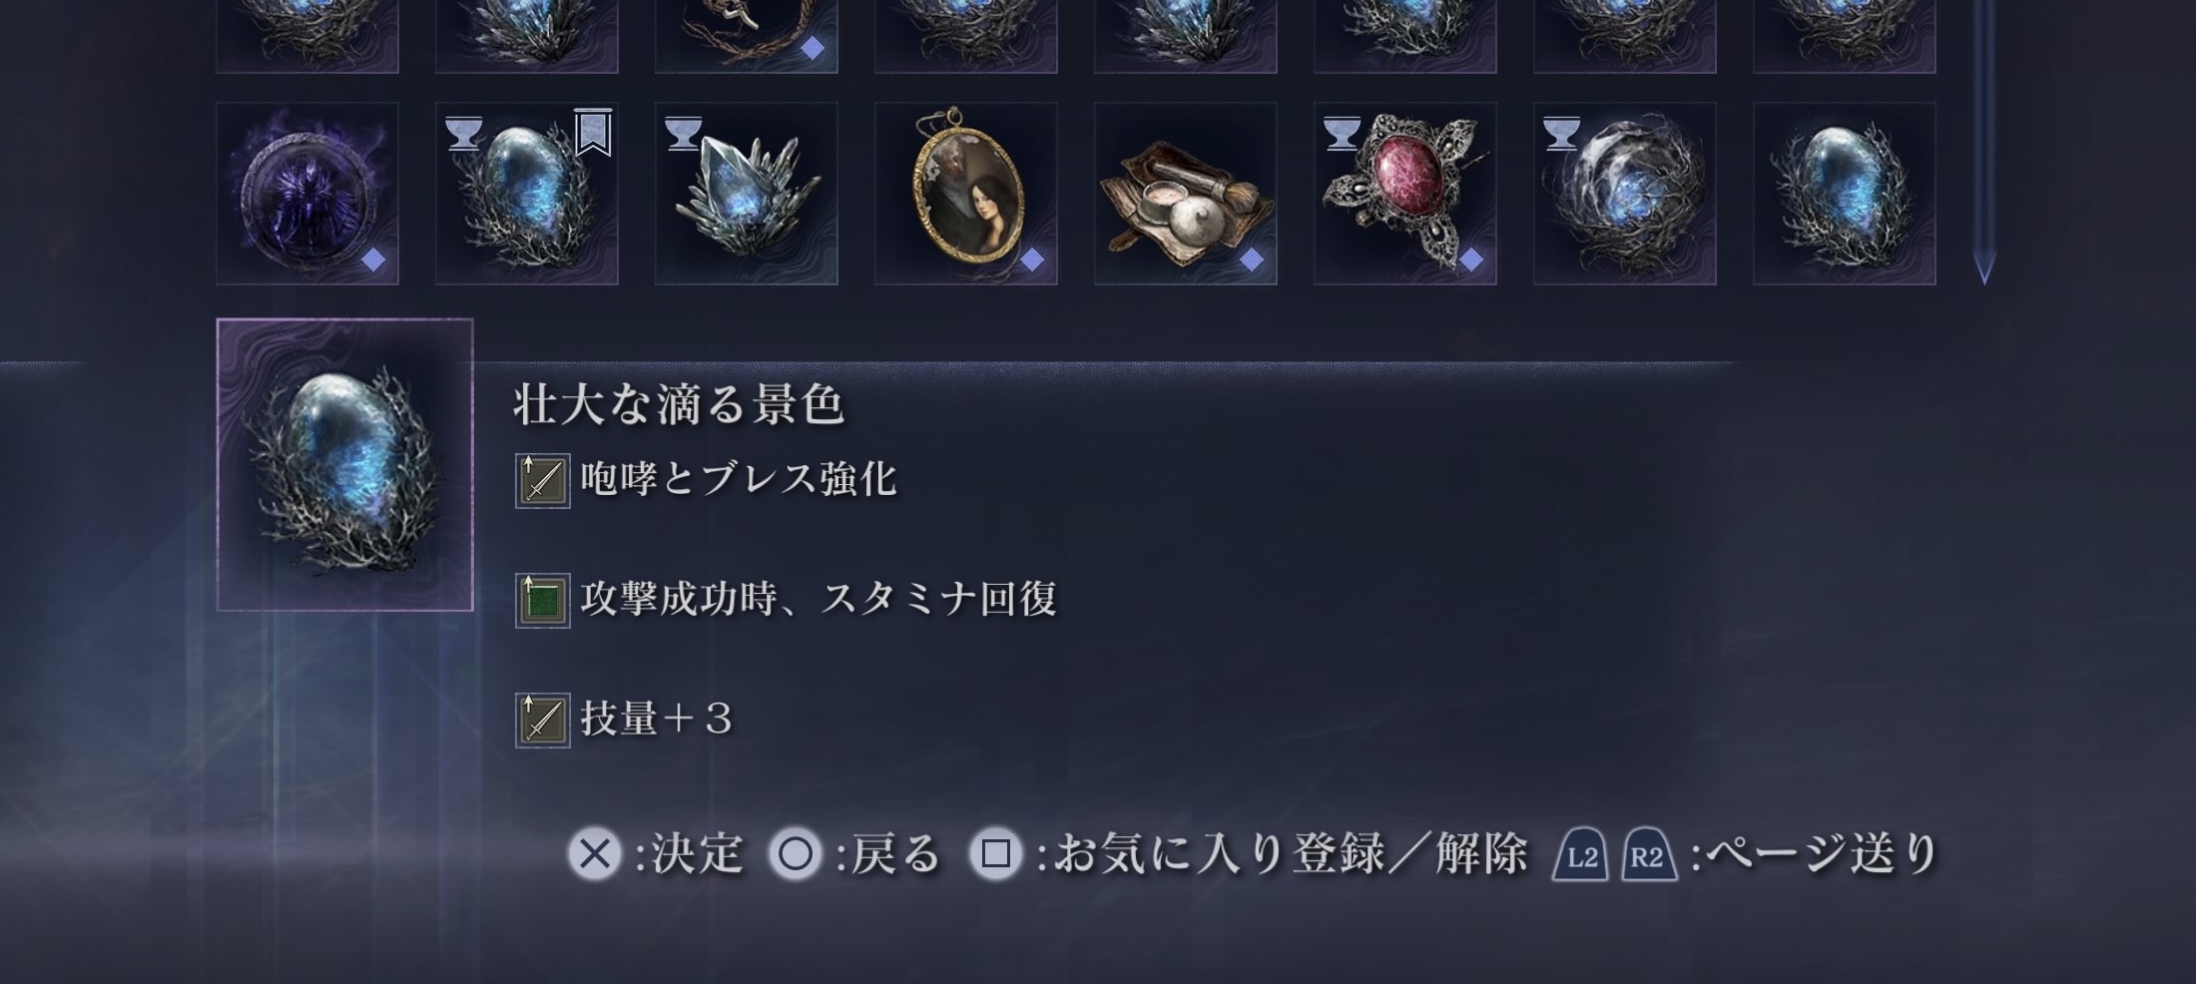The width and height of the screenshot is (2196, 984).
Task: Toggle the favorite bookmark flag on relic
Action: pos(593,134)
